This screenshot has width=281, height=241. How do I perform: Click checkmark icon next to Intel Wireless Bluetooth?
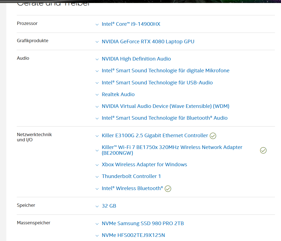click(x=168, y=189)
